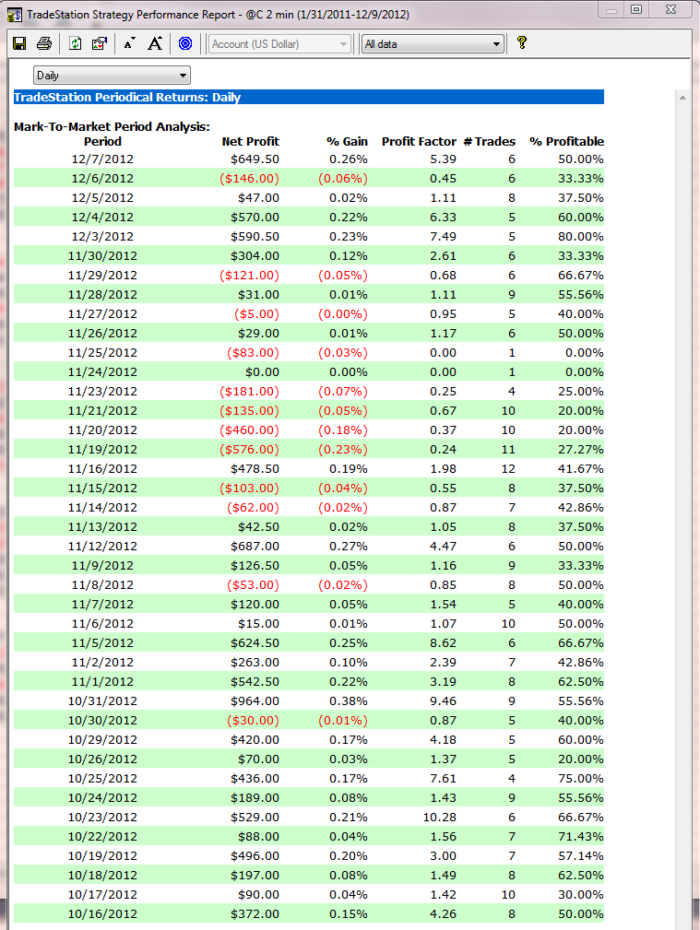Minimize the Performance Report window
This screenshot has width=700, height=930.
point(612,9)
